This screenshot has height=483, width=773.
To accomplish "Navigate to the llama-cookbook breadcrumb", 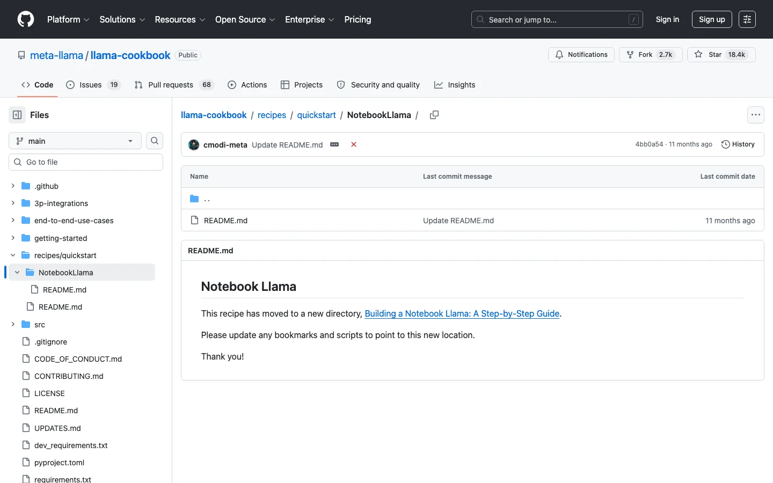I will (x=214, y=115).
